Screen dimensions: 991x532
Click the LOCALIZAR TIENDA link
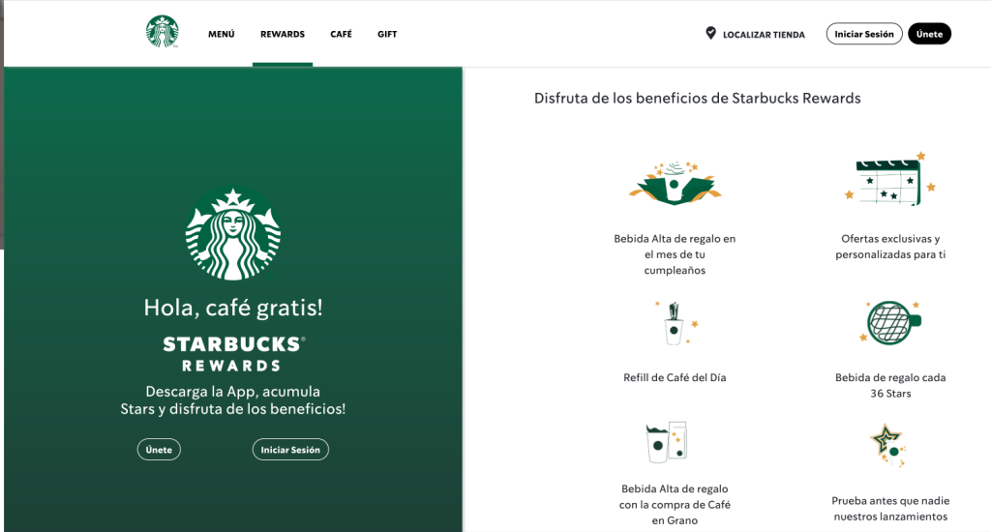click(764, 35)
